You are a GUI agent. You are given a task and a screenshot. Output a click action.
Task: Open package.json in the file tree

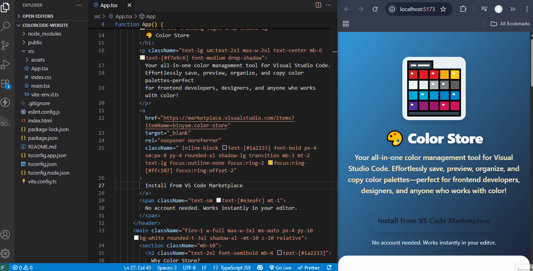coord(43,138)
